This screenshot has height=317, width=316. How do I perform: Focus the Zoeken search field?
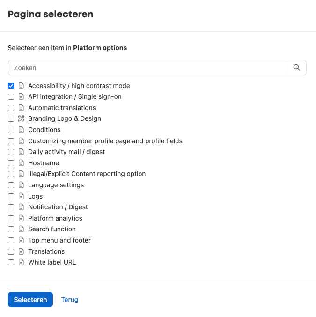(x=147, y=68)
